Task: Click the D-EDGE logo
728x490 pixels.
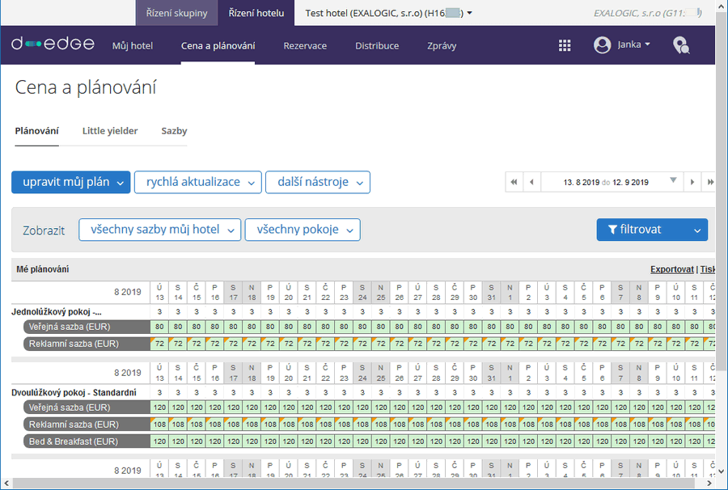Action: (x=53, y=44)
